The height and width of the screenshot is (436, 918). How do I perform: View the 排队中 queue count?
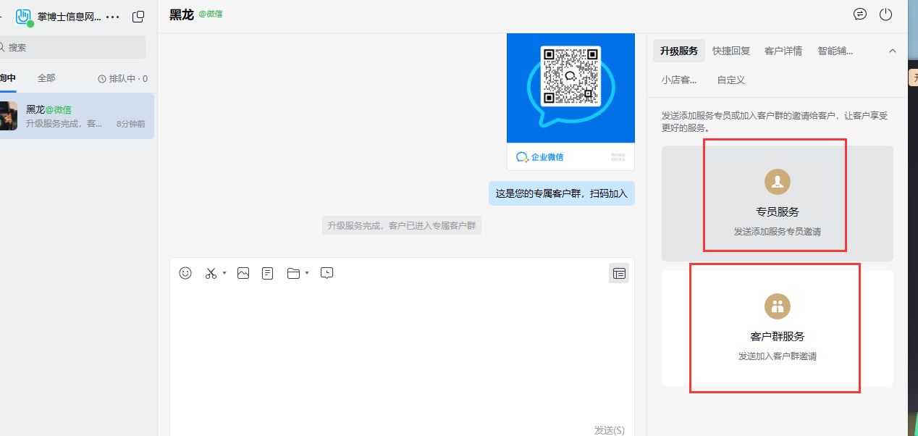[x=123, y=79]
